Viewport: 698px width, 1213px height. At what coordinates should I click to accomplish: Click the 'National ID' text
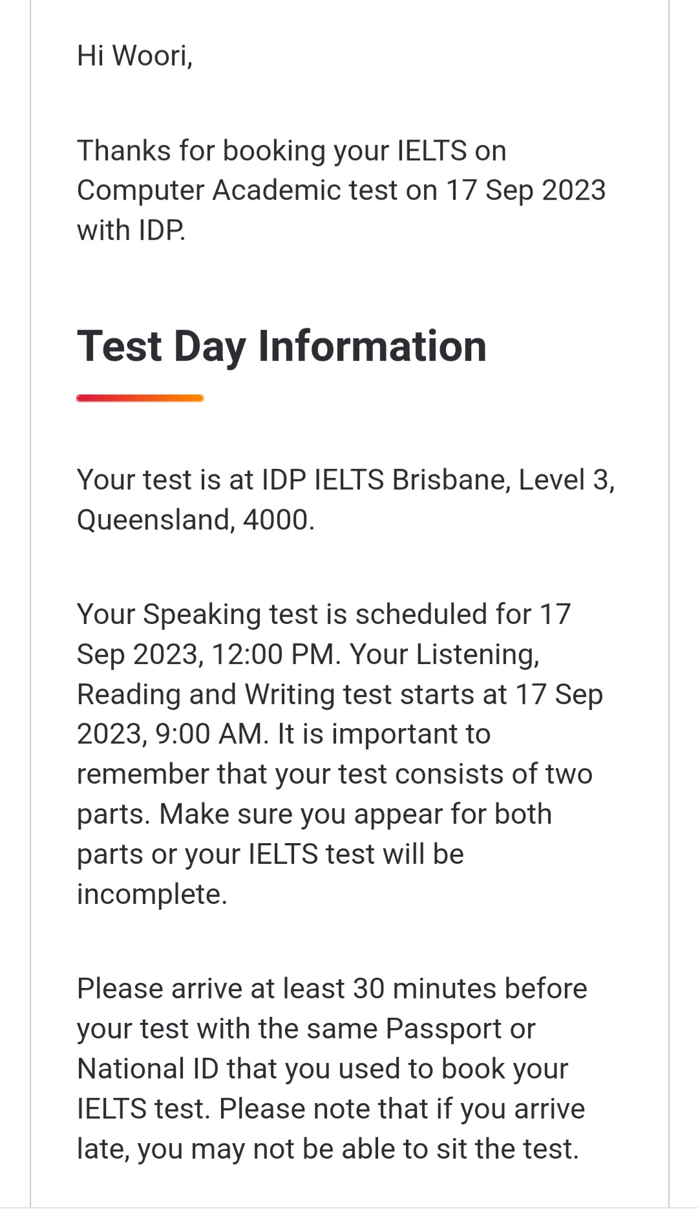click(x=148, y=1069)
